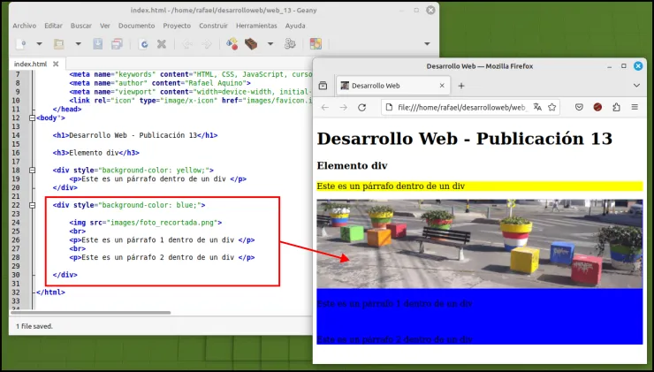The image size is (654, 372).
Task: Open the color chooser icon in Geany
Action: pos(316,44)
